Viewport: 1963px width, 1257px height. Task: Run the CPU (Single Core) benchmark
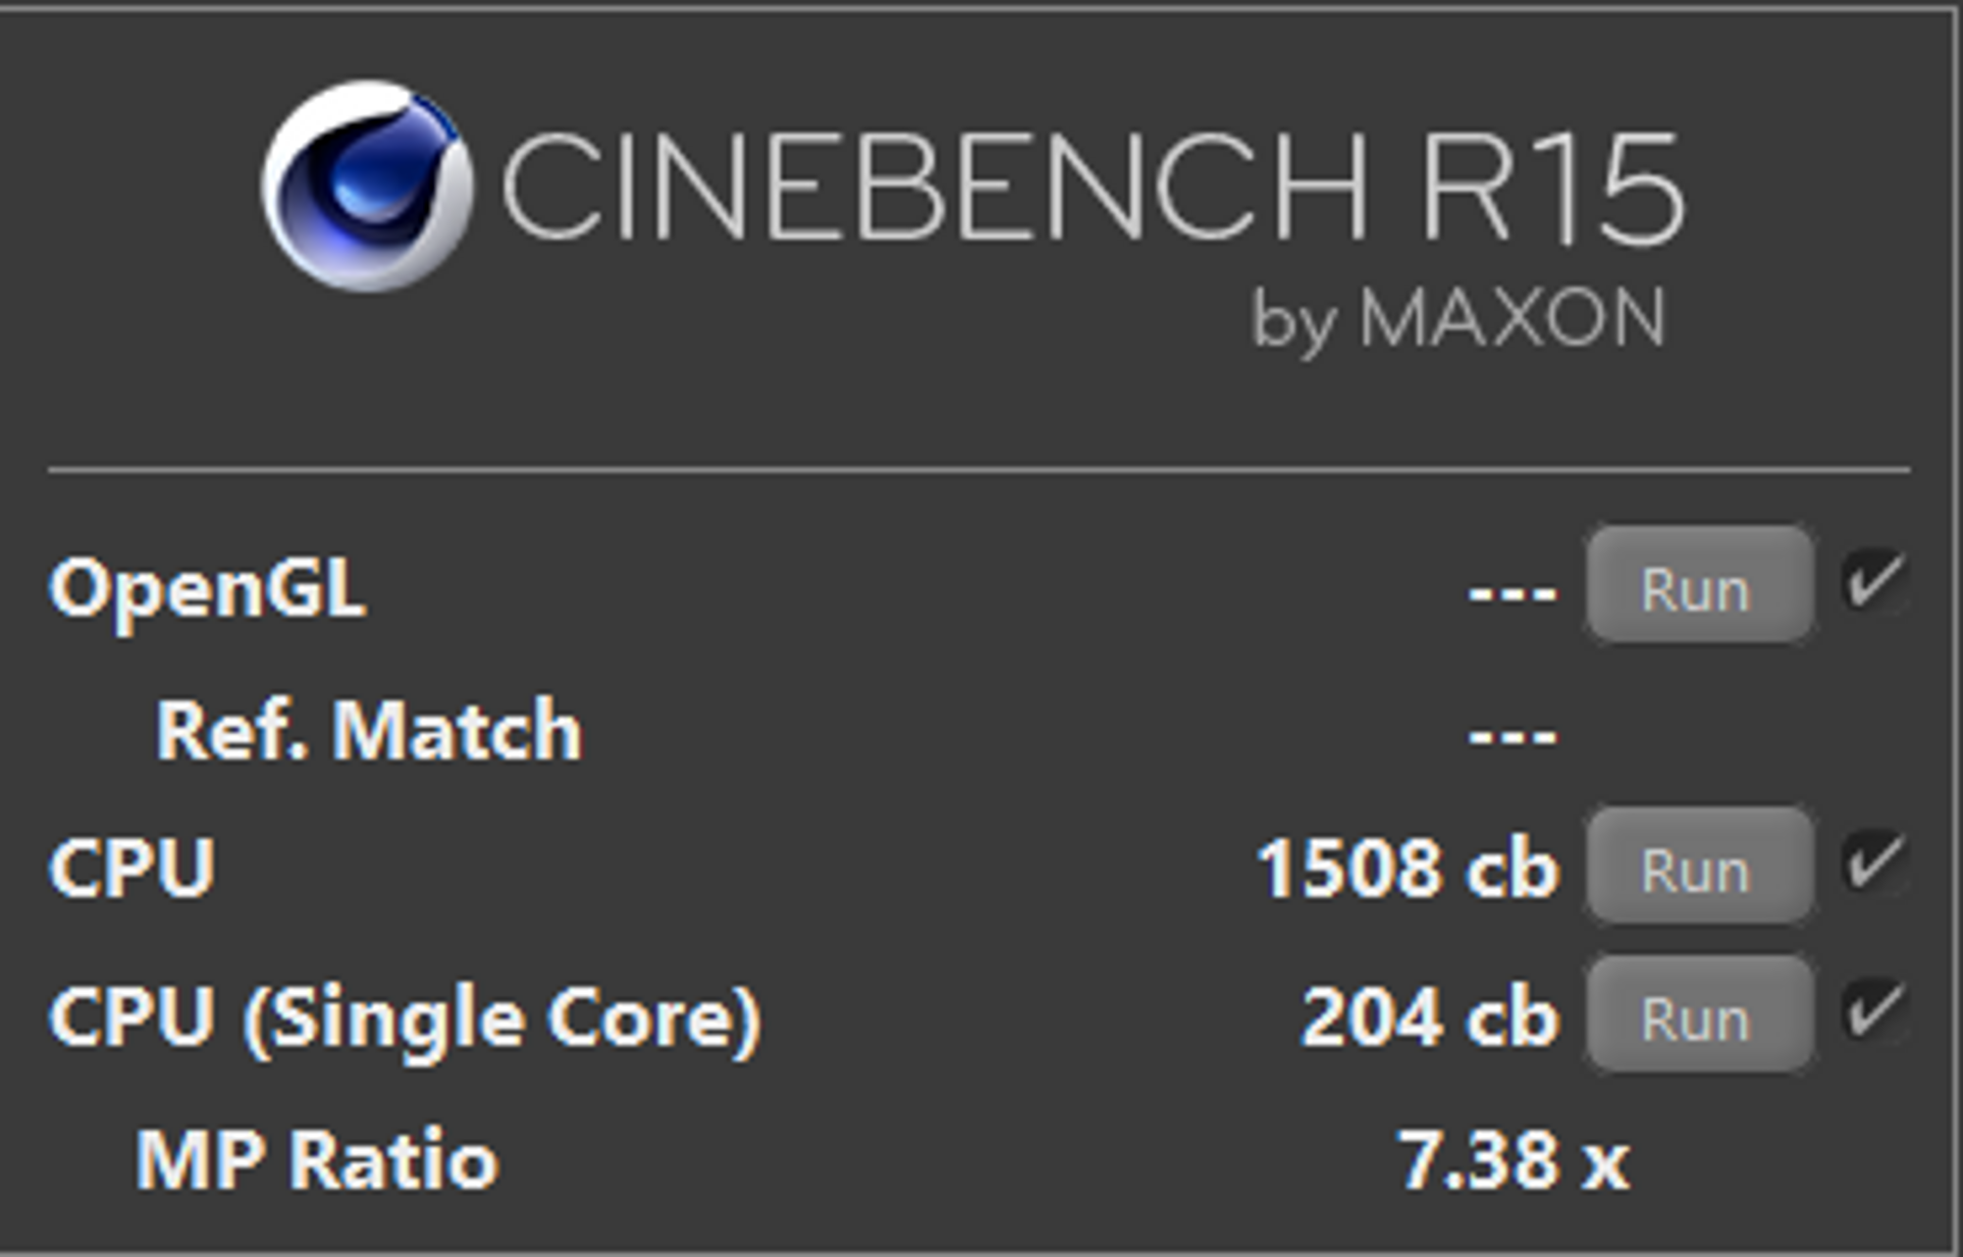[x=1699, y=1015]
